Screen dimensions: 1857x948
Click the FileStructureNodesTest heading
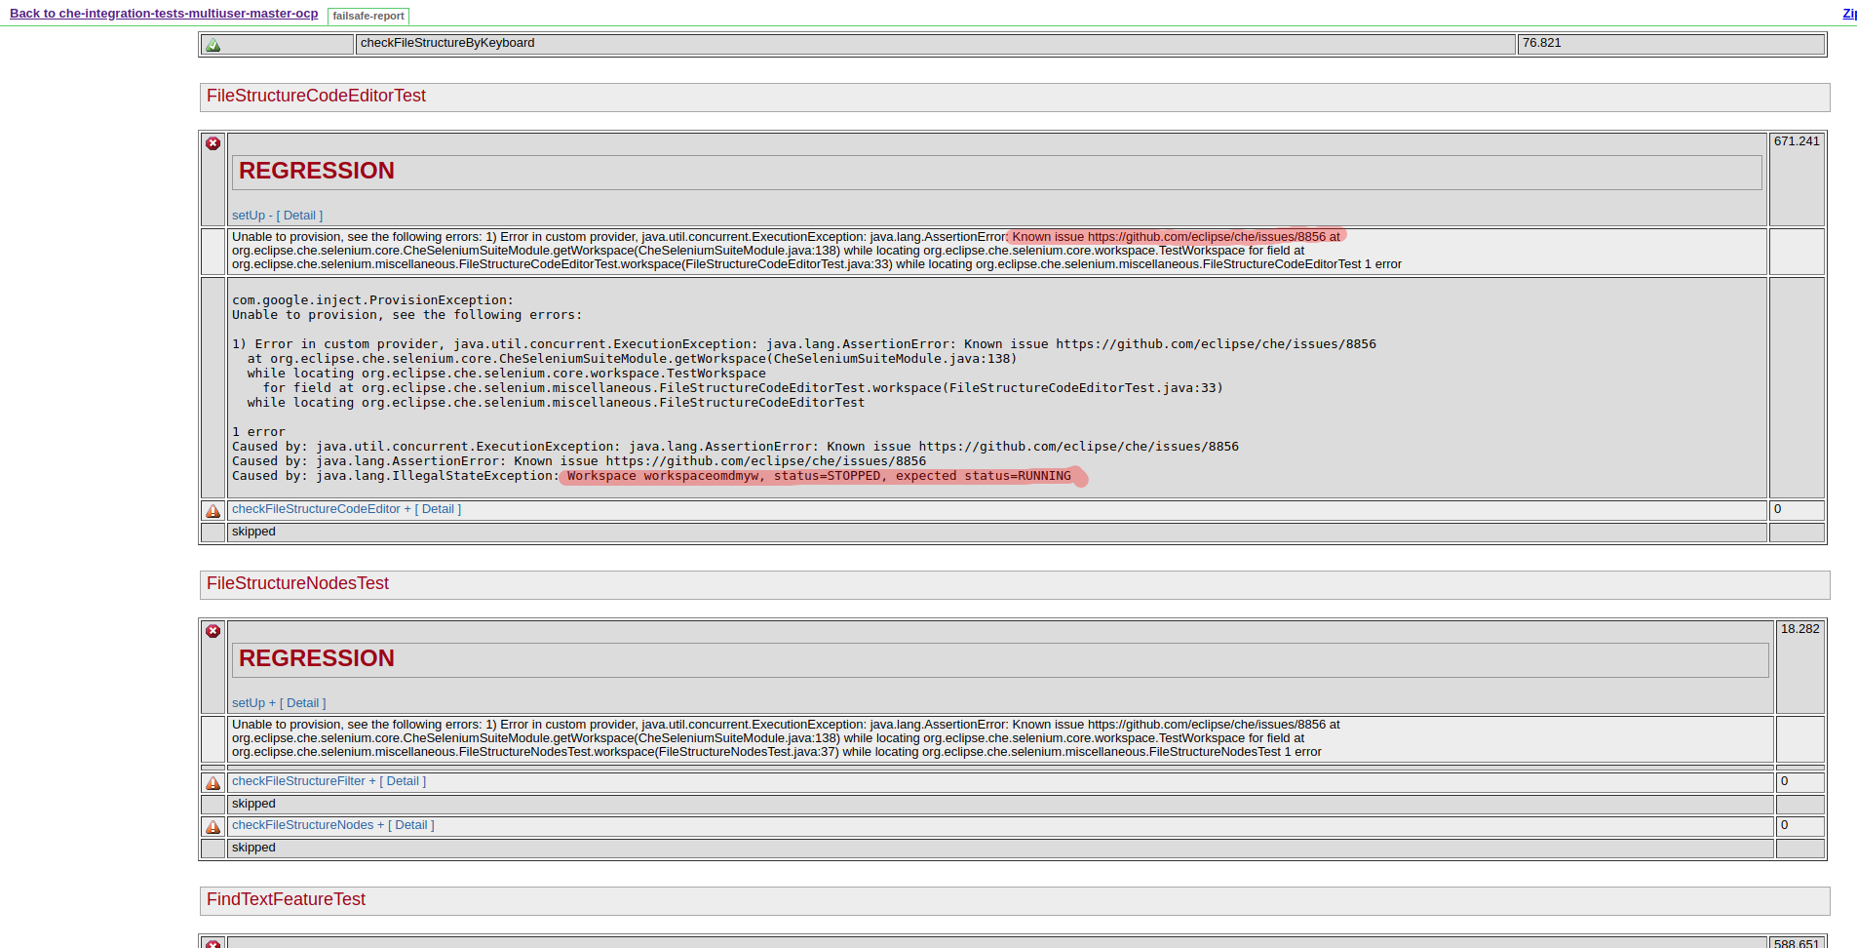tap(297, 583)
